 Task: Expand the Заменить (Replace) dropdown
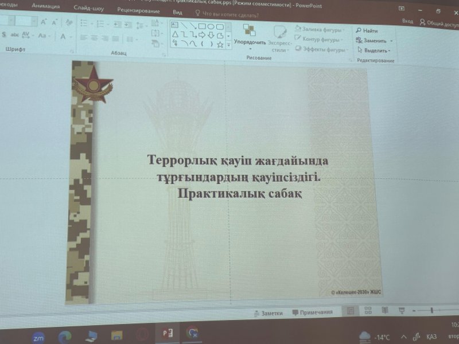(391, 40)
